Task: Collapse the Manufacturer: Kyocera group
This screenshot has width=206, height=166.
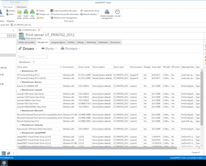Action: [20, 82]
